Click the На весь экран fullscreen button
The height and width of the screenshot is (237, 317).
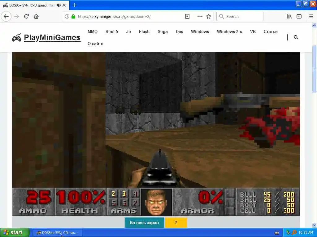point(144,223)
